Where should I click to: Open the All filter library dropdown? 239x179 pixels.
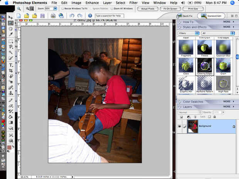218,33
